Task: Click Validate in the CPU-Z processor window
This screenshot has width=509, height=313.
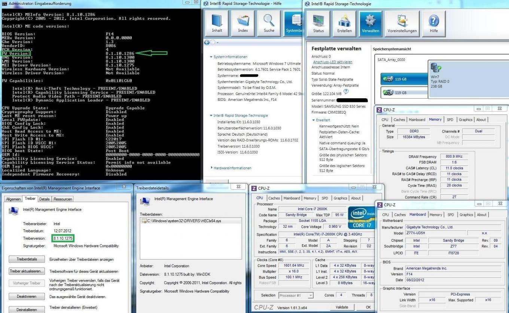Action: [x=342, y=307]
